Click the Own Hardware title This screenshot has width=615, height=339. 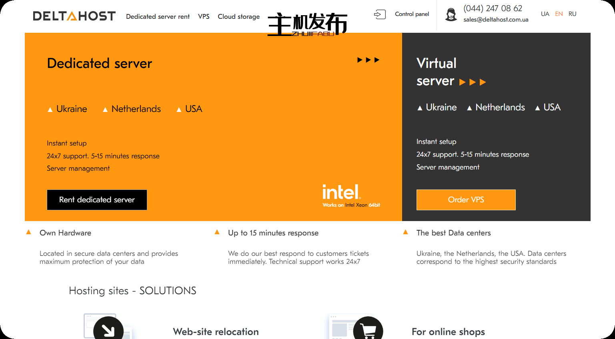(65, 233)
